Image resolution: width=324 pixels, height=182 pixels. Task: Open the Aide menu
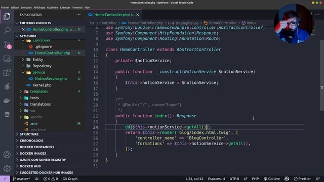87,8
